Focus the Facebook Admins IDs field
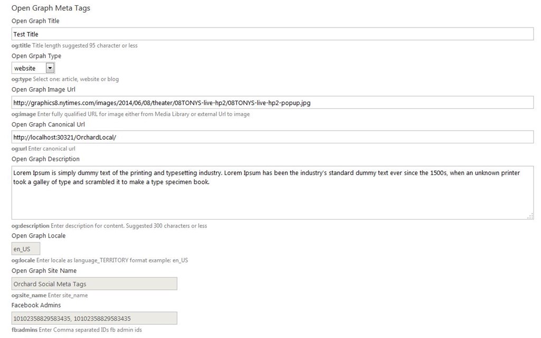Viewport: 541px width, 338px height. (94, 318)
